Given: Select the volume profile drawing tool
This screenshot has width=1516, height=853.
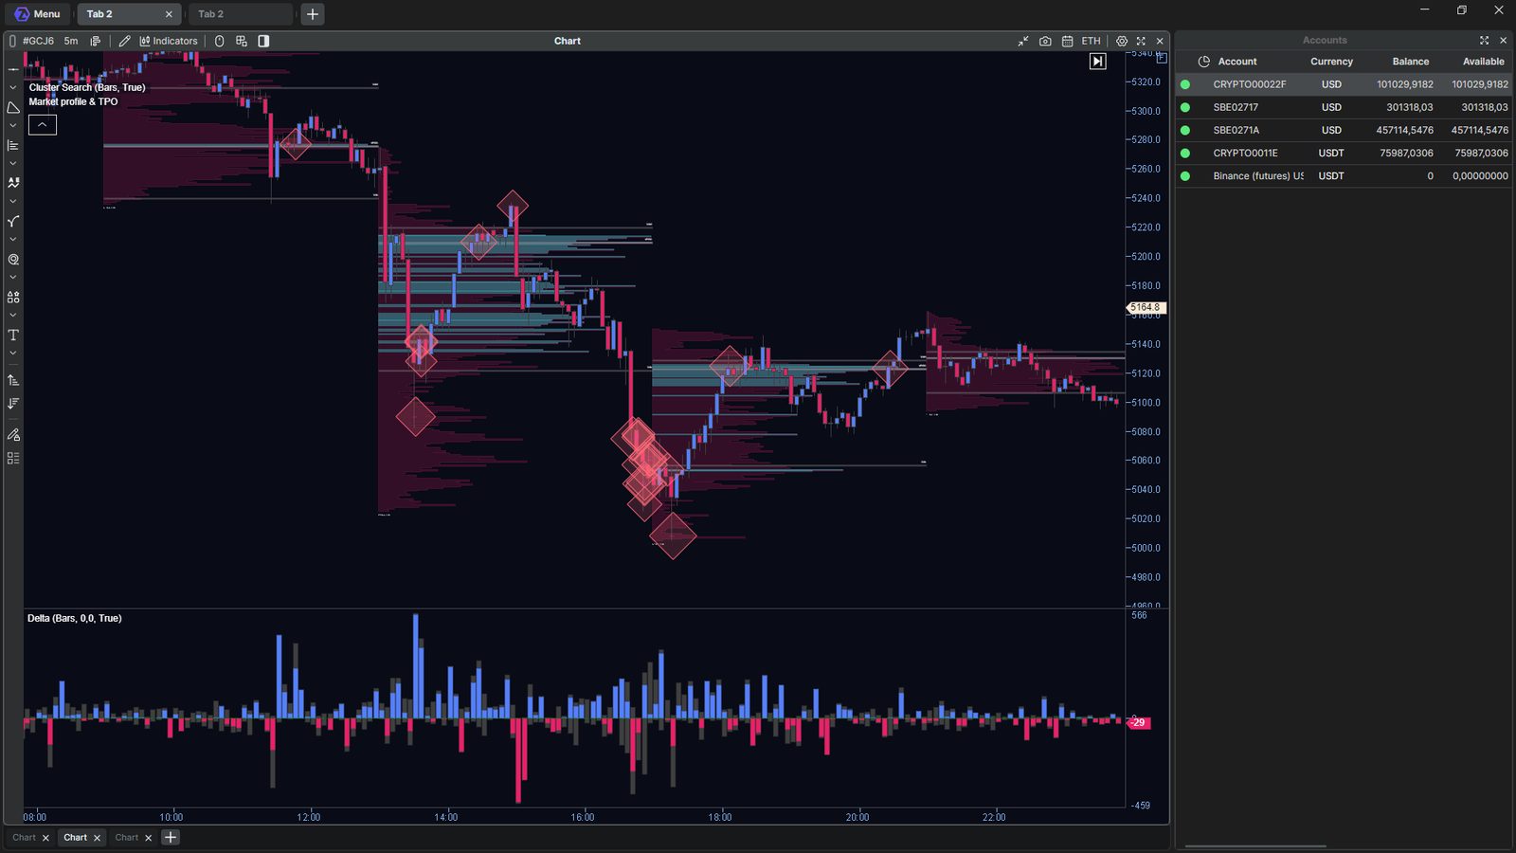Looking at the screenshot, I should (x=13, y=145).
